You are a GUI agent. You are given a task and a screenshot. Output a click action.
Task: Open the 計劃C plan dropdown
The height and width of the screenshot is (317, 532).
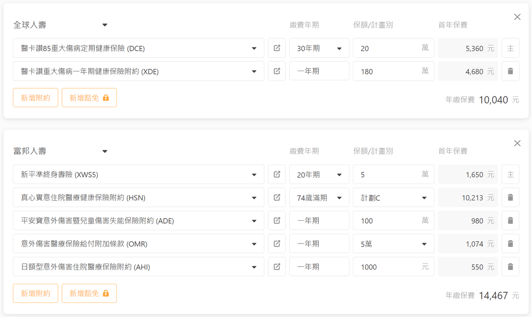(x=393, y=198)
